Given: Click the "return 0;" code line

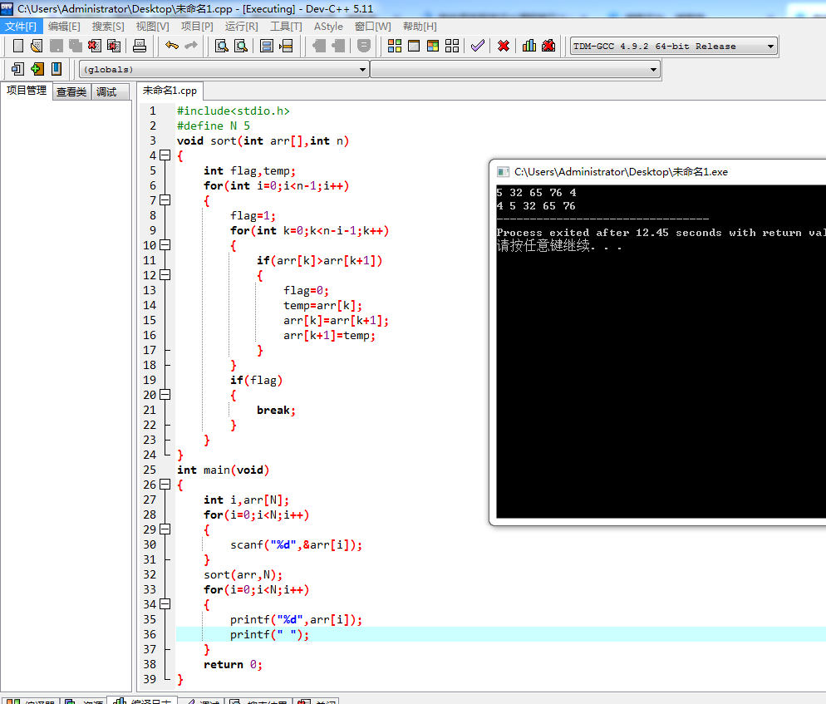Looking at the screenshot, I should [233, 664].
